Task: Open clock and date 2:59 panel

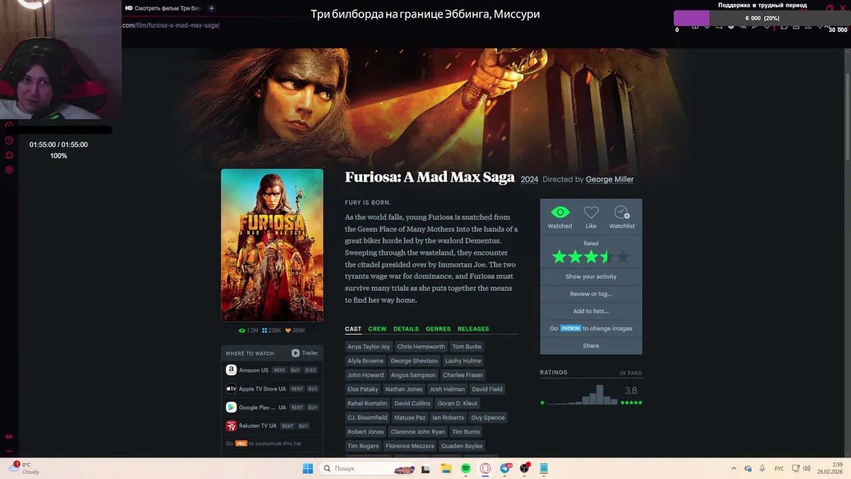Action: 830,468
